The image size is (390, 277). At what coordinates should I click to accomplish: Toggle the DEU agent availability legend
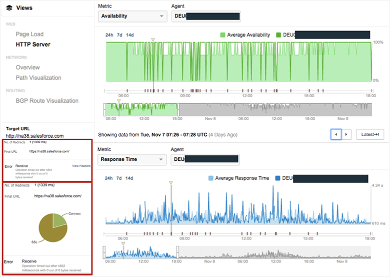point(278,35)
